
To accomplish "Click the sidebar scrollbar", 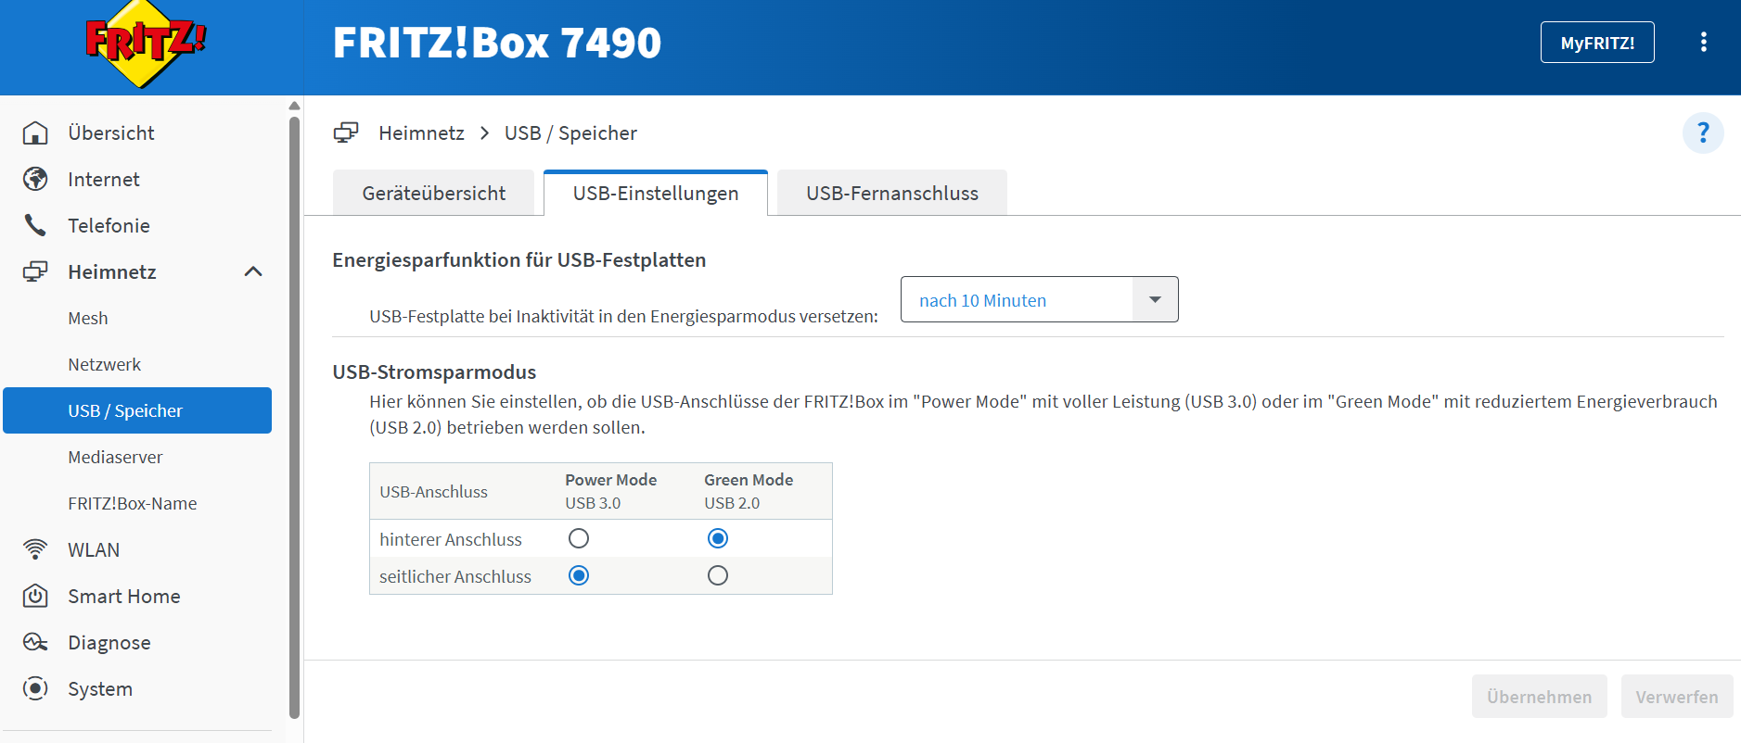I will [294, 417].
